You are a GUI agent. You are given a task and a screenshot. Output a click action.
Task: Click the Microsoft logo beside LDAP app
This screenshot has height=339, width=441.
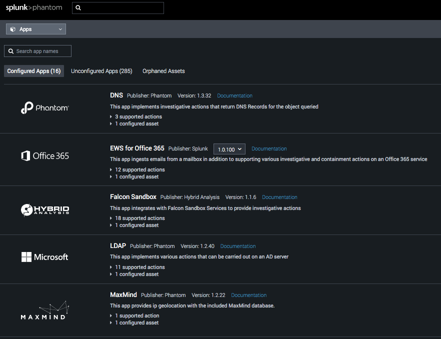(45, 257)
